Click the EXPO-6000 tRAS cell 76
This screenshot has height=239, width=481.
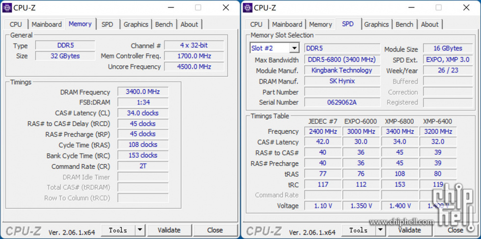pos(361,174)
